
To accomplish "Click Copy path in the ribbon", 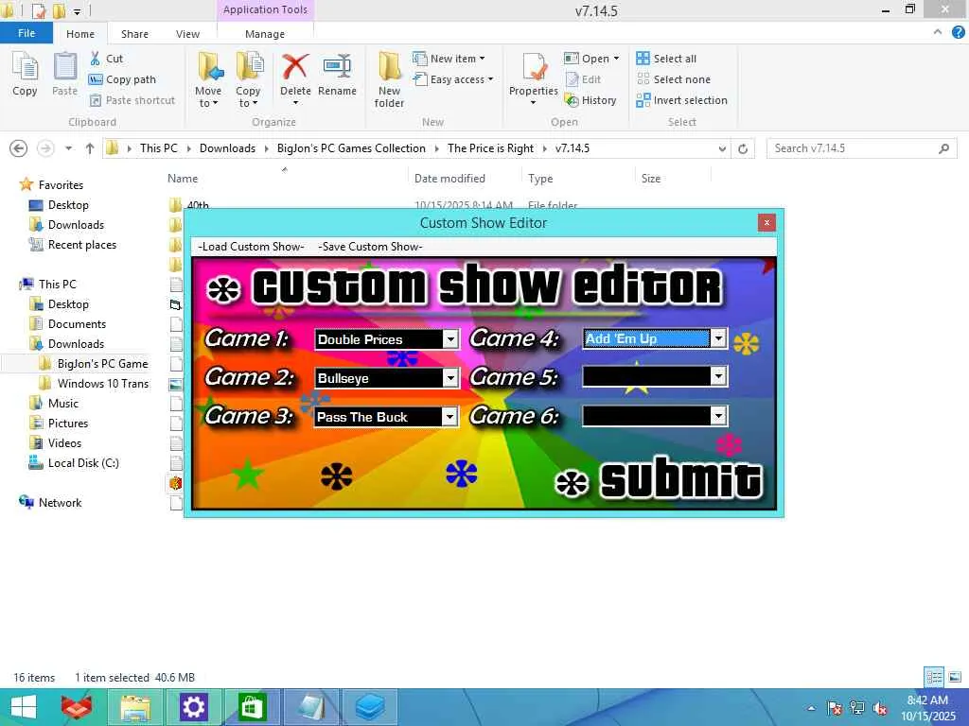I will [122, 79].
